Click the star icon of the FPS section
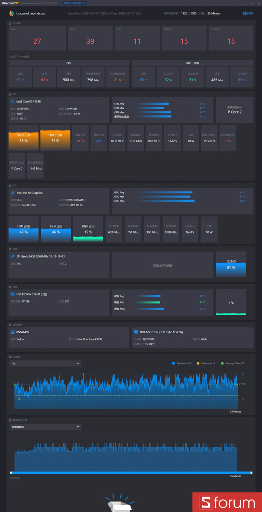Image resolution: width=262 pixels, height=512 pixels. point(10,23)
